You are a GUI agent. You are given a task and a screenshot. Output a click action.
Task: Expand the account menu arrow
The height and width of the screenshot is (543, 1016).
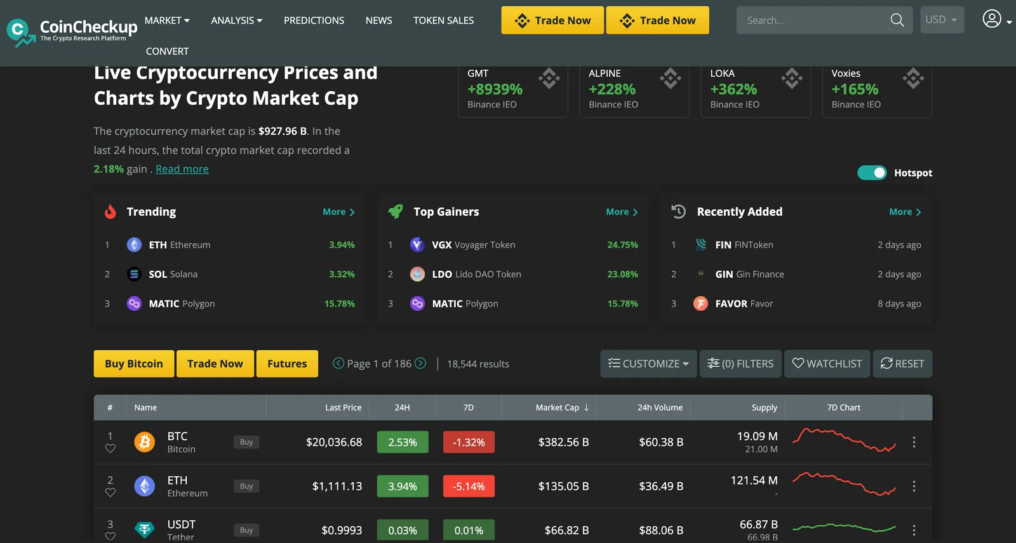pyautogui.click(x=1009, y=22)
